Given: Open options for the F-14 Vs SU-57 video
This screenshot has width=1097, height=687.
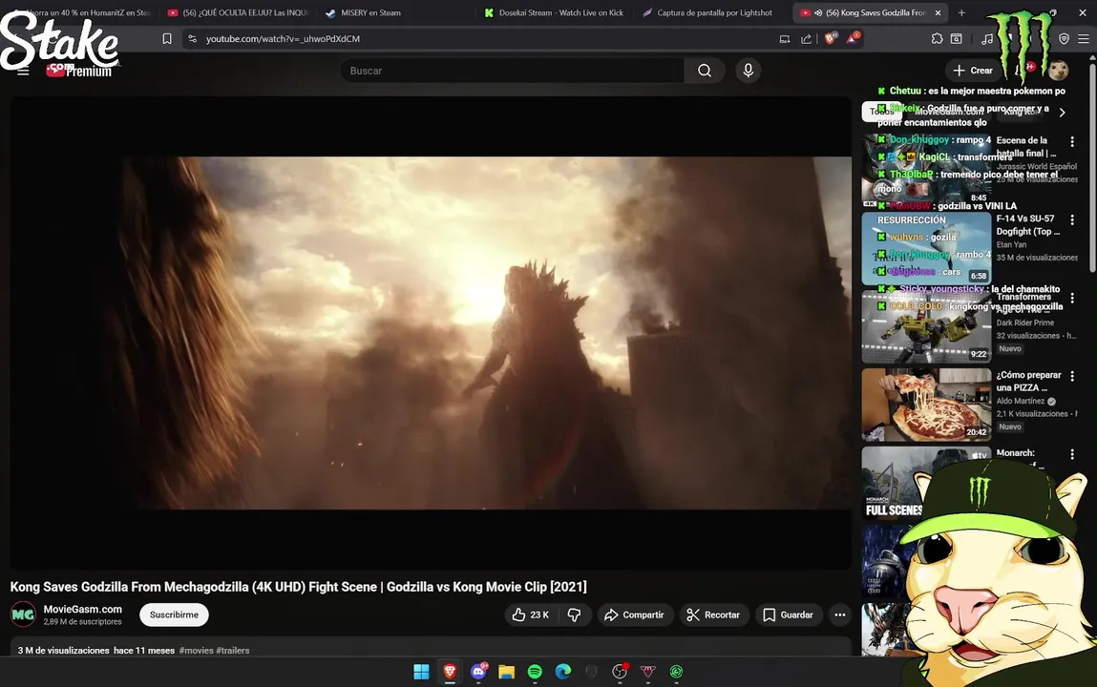Looking at the screenshot, I should pyautogui.click(x=1072, y=220).
